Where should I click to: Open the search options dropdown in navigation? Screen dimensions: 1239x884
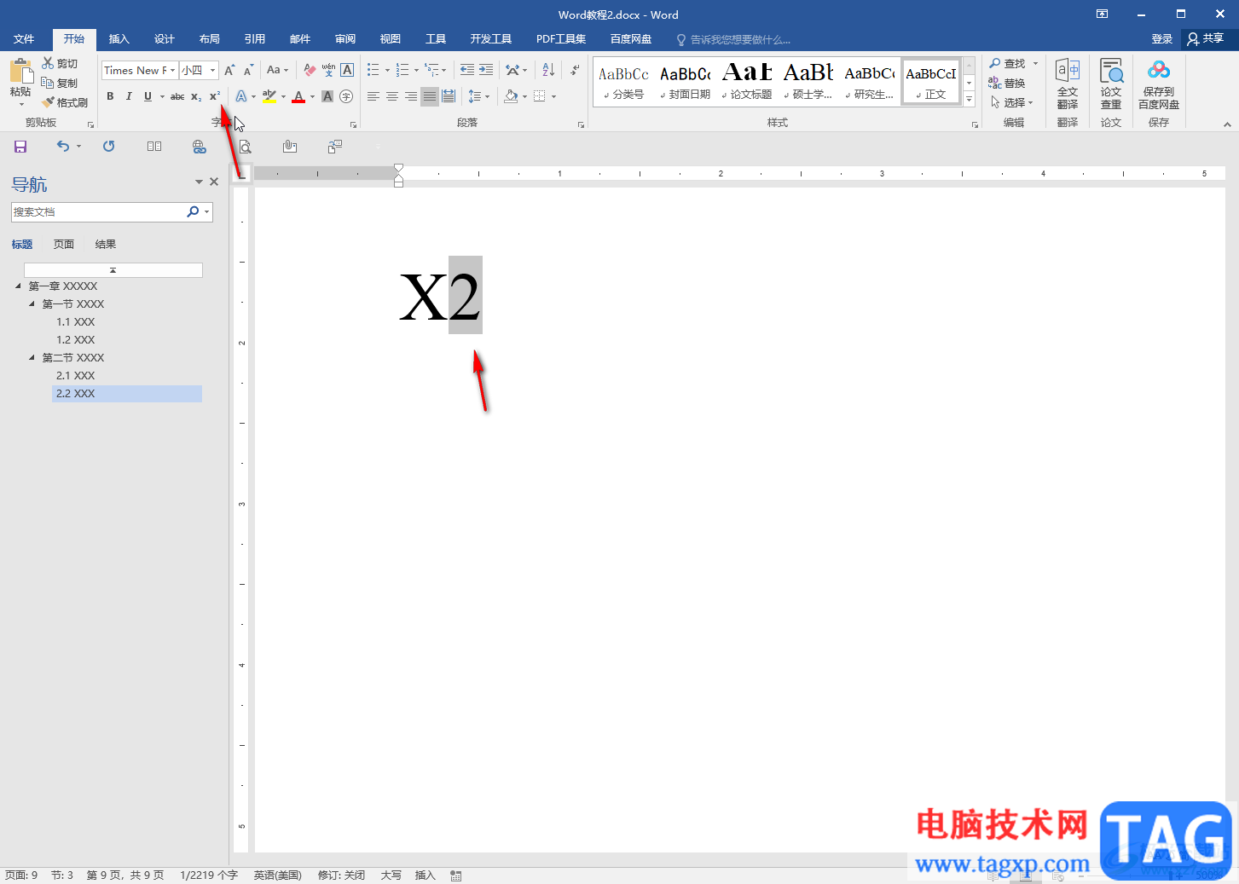207,211
